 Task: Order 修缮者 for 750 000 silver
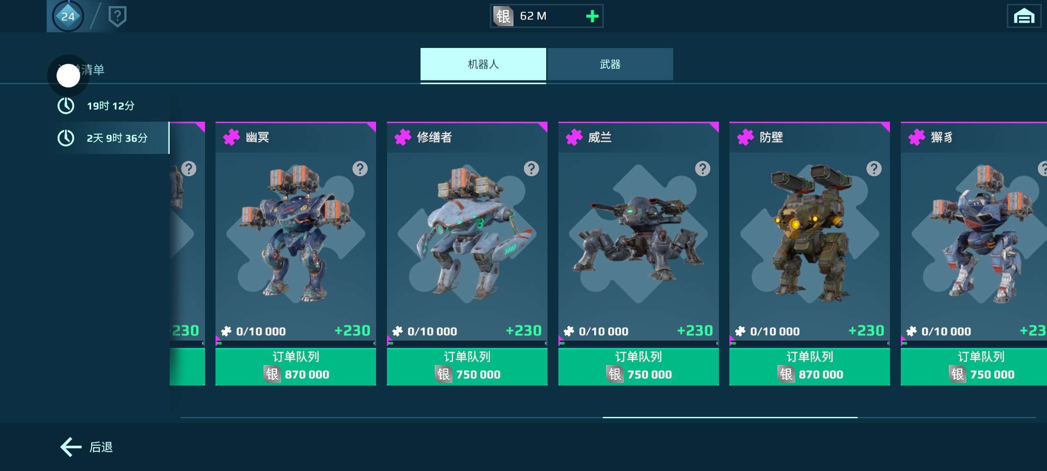click(x=467, y=366)
